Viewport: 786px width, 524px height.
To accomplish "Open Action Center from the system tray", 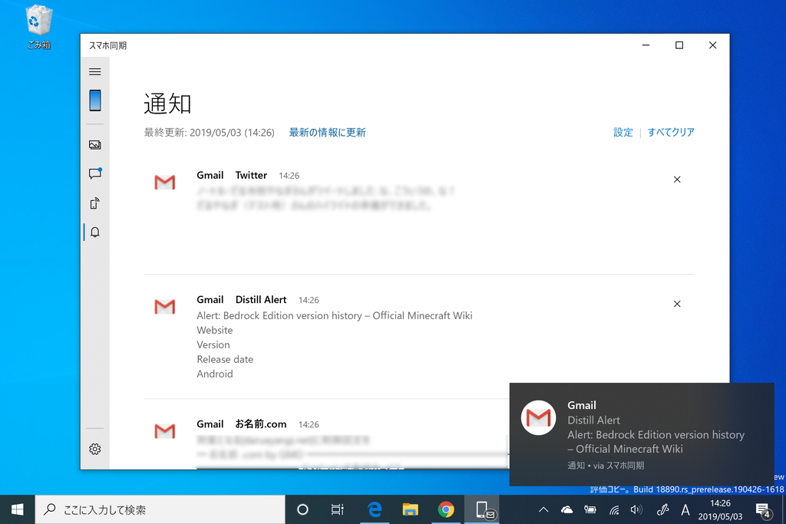I will coord(765,509).
